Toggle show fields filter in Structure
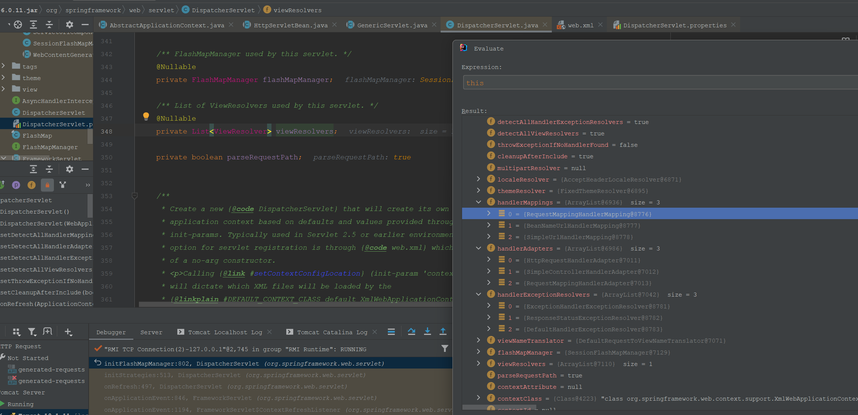Viewport: 858px width, 415px height. pyautogui.click(x=32, y=185)
